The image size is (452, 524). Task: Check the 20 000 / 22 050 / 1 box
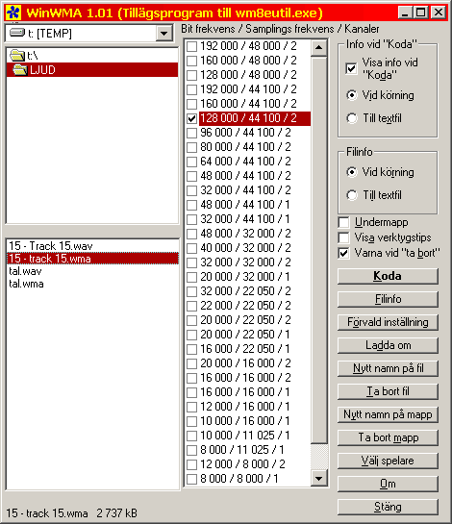point(191,335)
